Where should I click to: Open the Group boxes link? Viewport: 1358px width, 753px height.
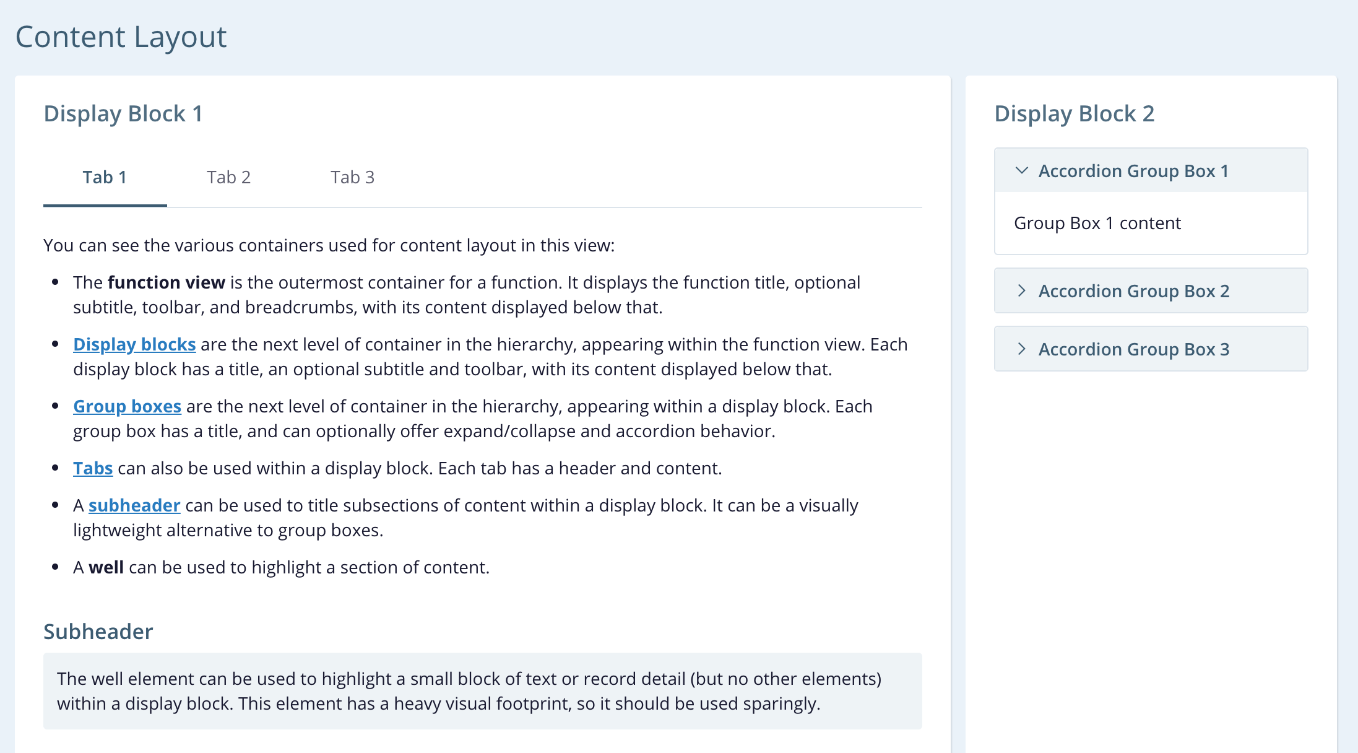(x=127, y=406)
